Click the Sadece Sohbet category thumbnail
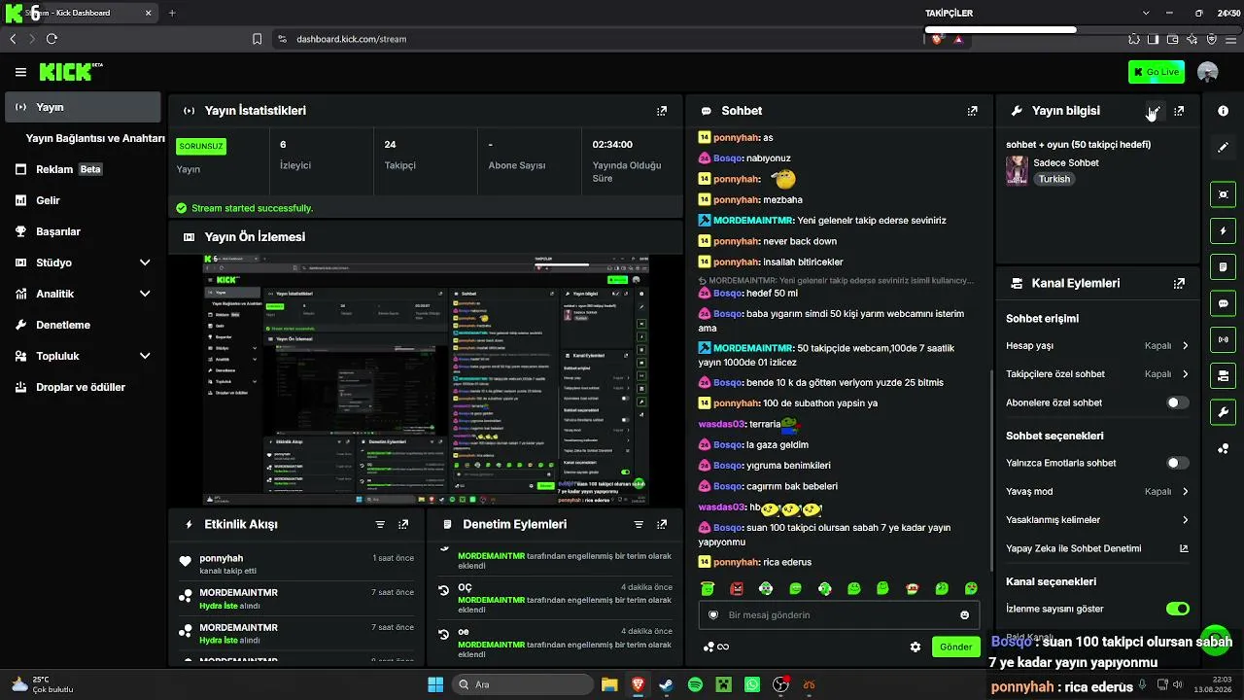 1017,170
